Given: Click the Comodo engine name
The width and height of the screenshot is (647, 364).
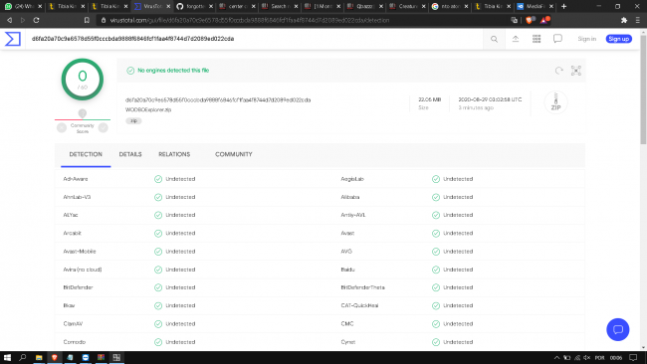Looking at the screenshot, I should pyautogui.click(x=75, y=342).
